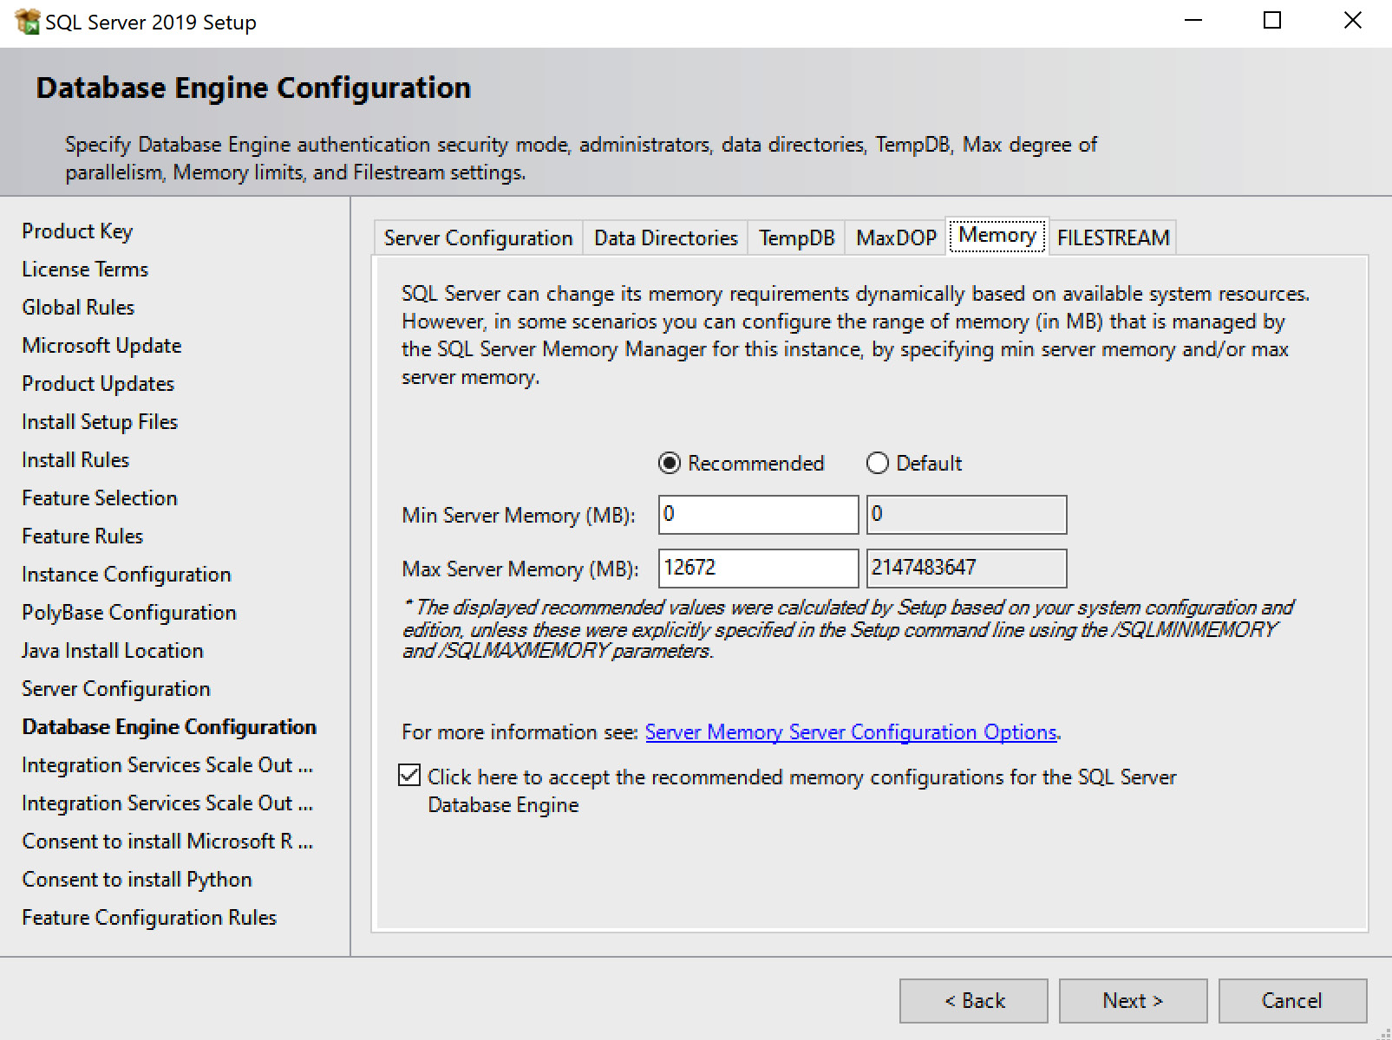Open Server Memory Server Configuration Options link
Screen dimensions: 1392x1040
click(850, 732)
